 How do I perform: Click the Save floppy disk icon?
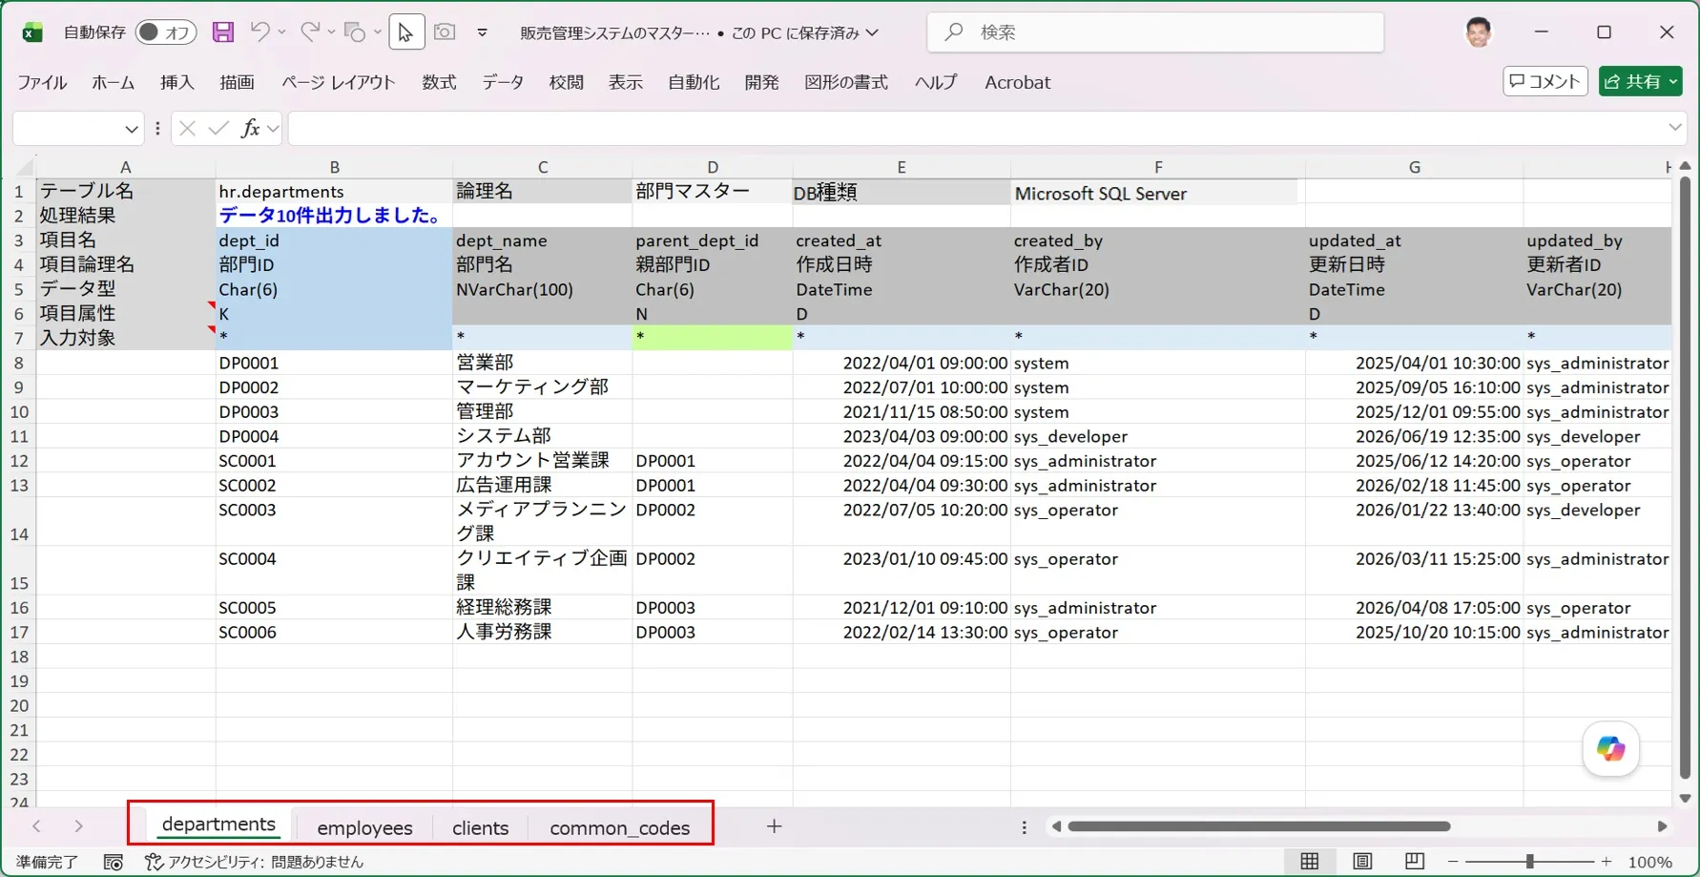tap(222, 32)
